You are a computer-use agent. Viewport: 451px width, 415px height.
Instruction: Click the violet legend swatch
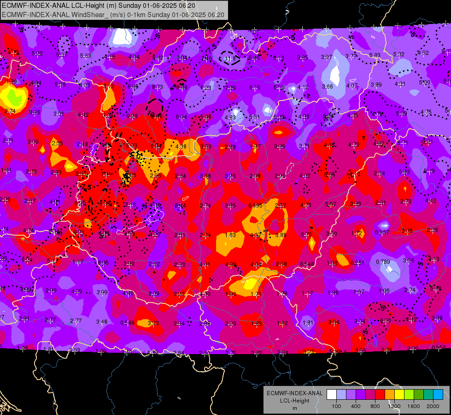361,395
